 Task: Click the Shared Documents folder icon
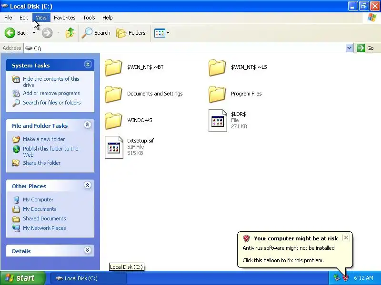tap(16, 219)
